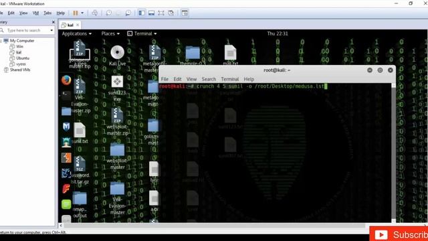Open the Kali Applications menu
This screenshot has height=241, width=428.
76,33
